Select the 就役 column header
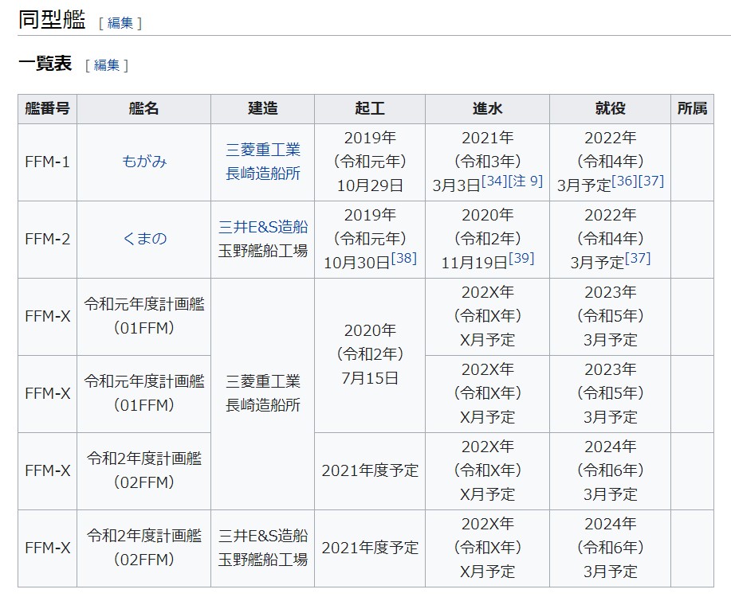This screenshot has height=601, width=731. pyautogui.click(x=610, y=109)
